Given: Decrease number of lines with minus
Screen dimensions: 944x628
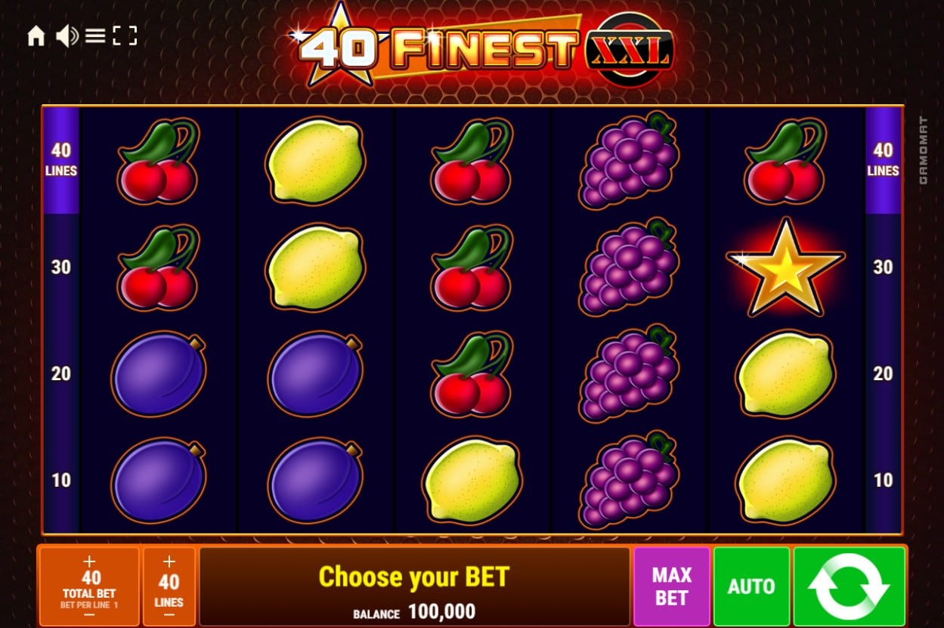Looking at the screenshot, I should 169,614.
